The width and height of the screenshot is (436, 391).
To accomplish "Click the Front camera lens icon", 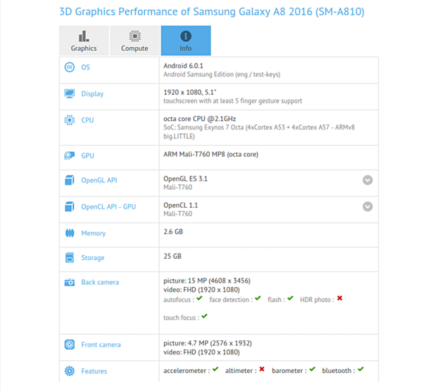I will click(x=69, y=345).
